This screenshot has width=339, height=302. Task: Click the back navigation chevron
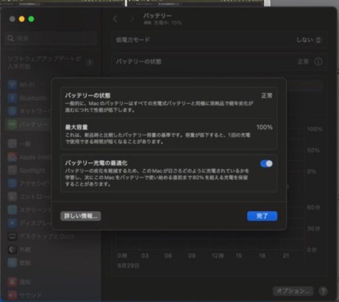(115, 19)
